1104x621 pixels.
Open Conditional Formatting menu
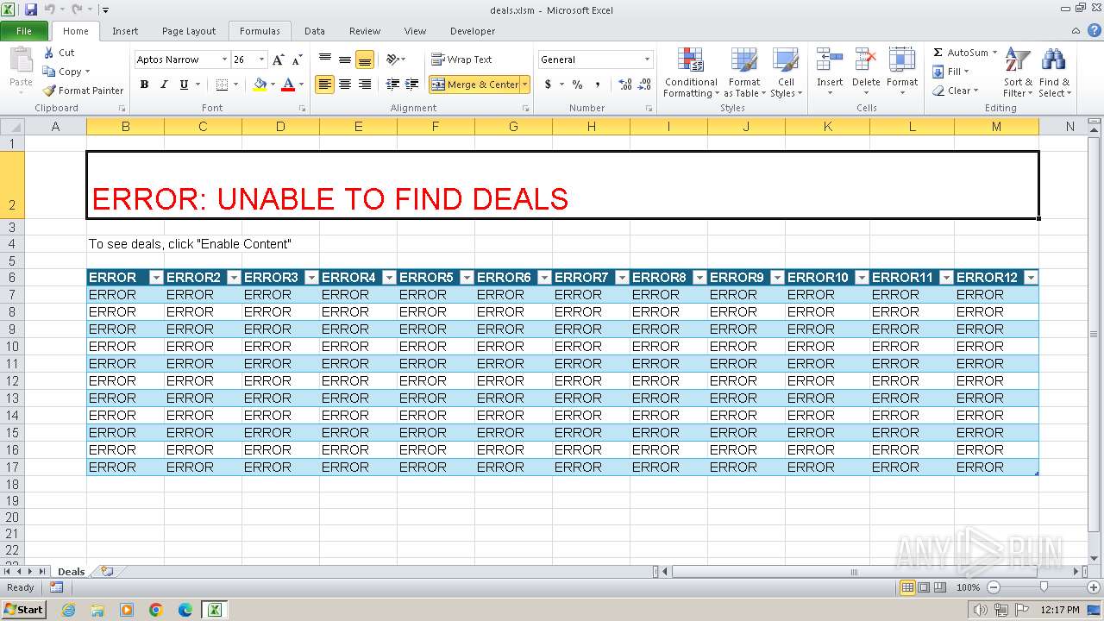691,72
